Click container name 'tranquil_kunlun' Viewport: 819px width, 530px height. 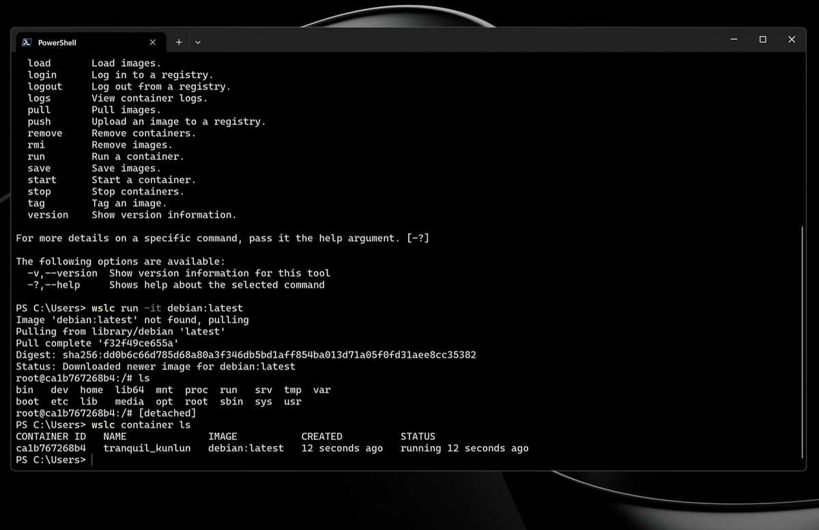click(x=147, y=448)
